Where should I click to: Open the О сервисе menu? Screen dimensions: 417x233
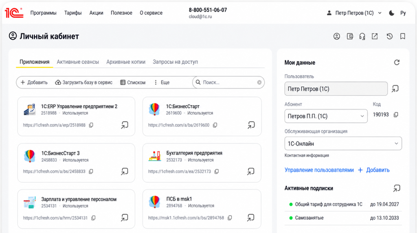151,13
